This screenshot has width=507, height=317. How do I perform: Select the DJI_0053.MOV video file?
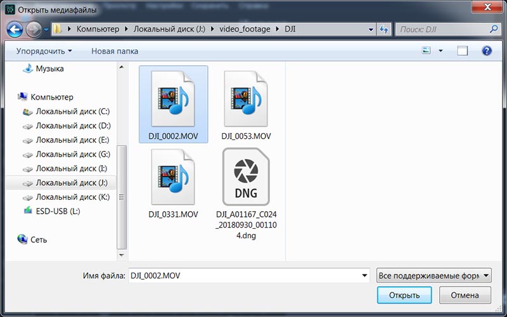point(246,105)
